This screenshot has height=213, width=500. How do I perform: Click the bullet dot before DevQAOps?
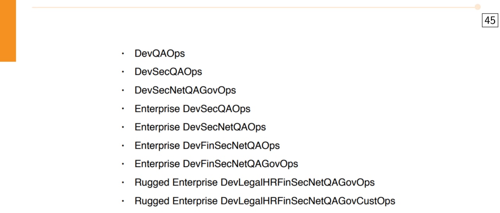pyautogui.click(x=123, y=54)
